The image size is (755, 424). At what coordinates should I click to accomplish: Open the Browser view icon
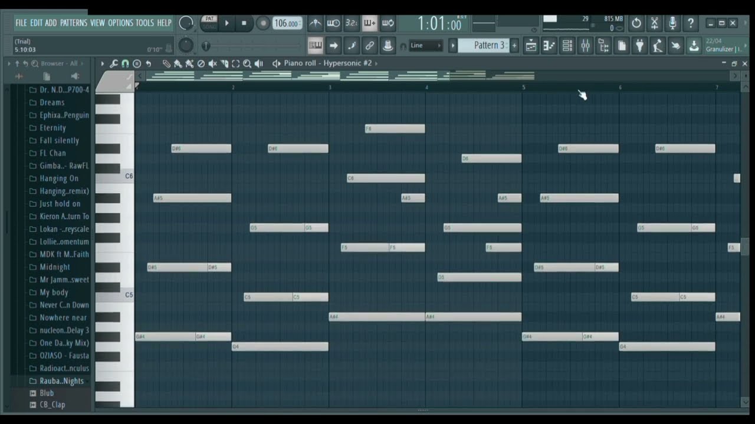(x=603, y=45)
